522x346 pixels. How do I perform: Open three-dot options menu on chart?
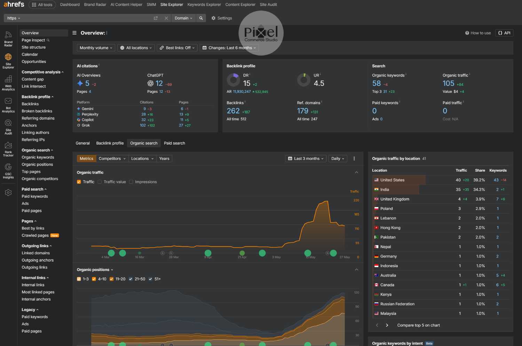tap(354, 158)
